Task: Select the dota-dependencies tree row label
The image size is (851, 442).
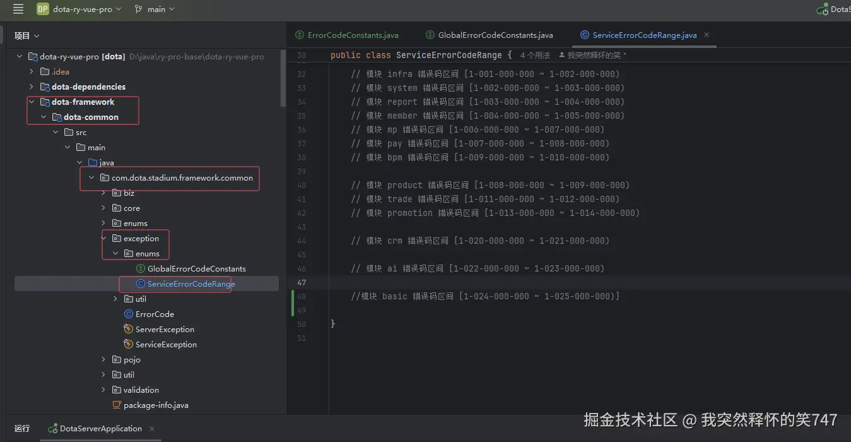Action: [88, 87]
